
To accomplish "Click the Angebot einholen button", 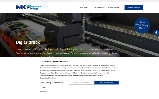I will 134,7.
